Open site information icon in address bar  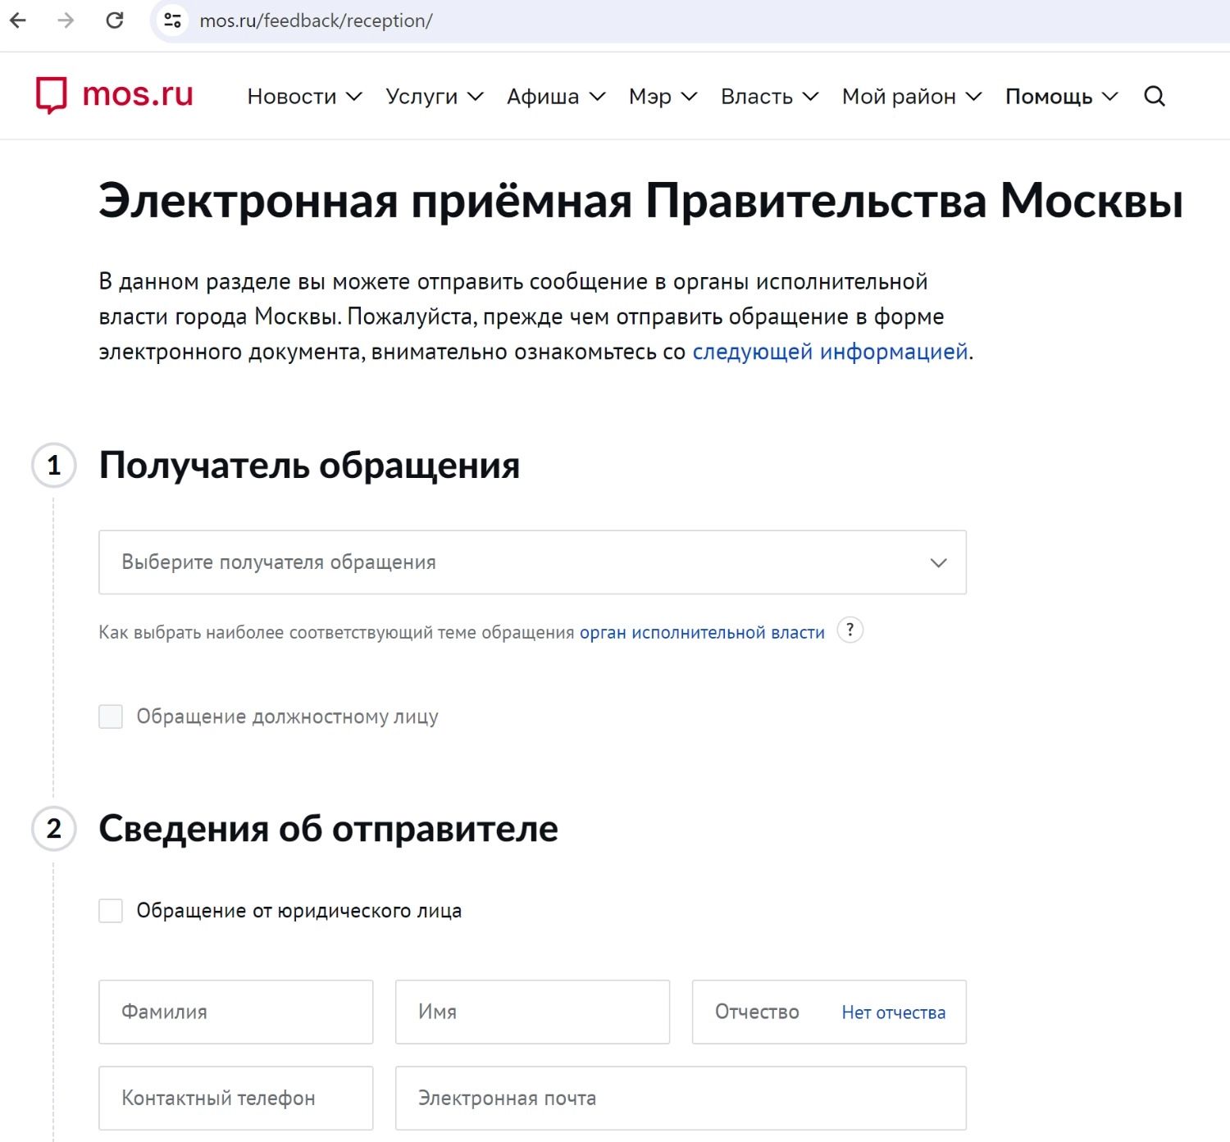(172, 20)
